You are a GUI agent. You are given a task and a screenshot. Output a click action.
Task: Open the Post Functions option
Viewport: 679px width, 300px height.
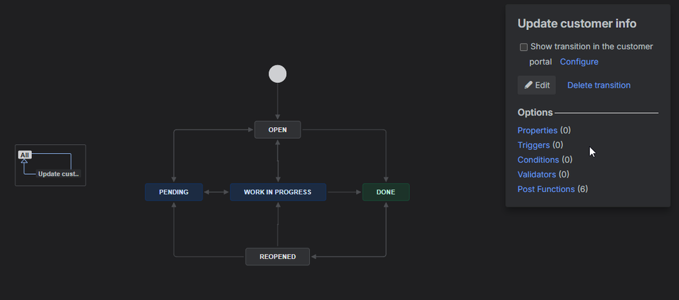pyautogui.click(x=546, y=189)
